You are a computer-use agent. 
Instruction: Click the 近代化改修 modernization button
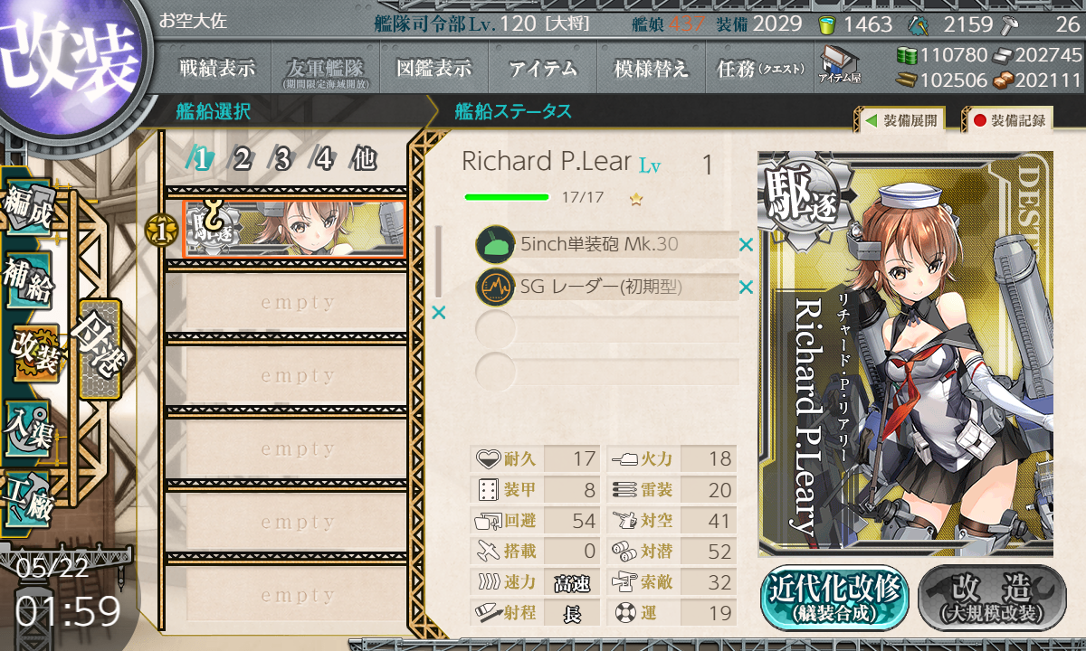834,597
